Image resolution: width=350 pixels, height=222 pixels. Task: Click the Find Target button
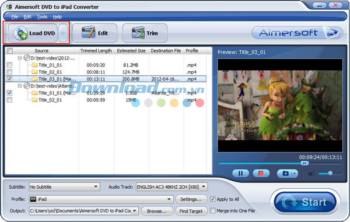pos(191,211)
